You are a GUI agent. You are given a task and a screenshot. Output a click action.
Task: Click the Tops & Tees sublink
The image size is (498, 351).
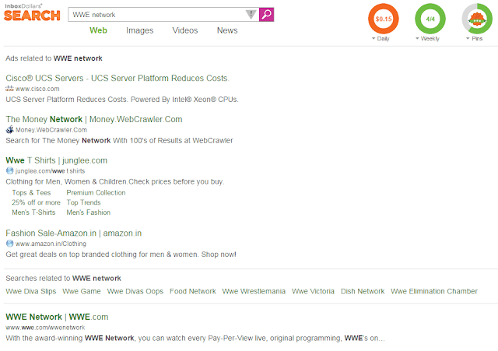31,193
